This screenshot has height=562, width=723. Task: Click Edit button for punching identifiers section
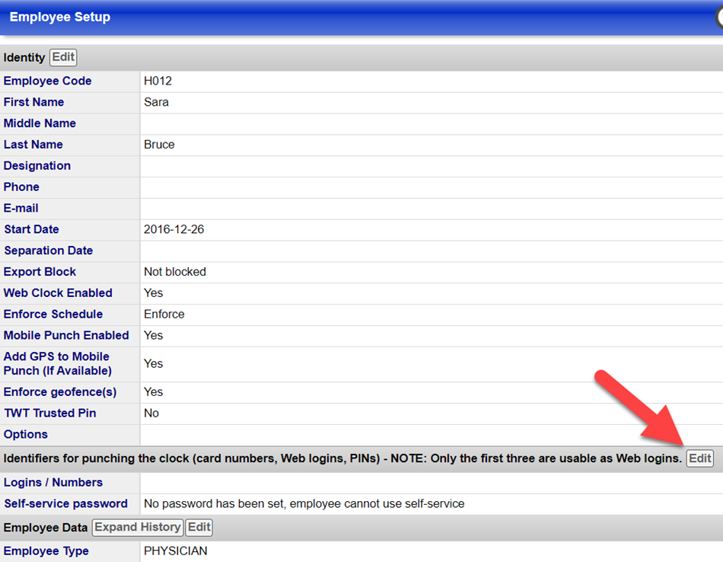pyautogui.click(x=699, y=458)
